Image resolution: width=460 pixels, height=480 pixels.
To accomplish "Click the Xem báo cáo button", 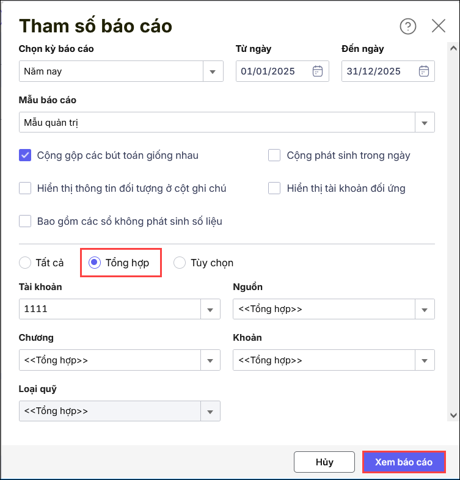I will pos(403,462).
